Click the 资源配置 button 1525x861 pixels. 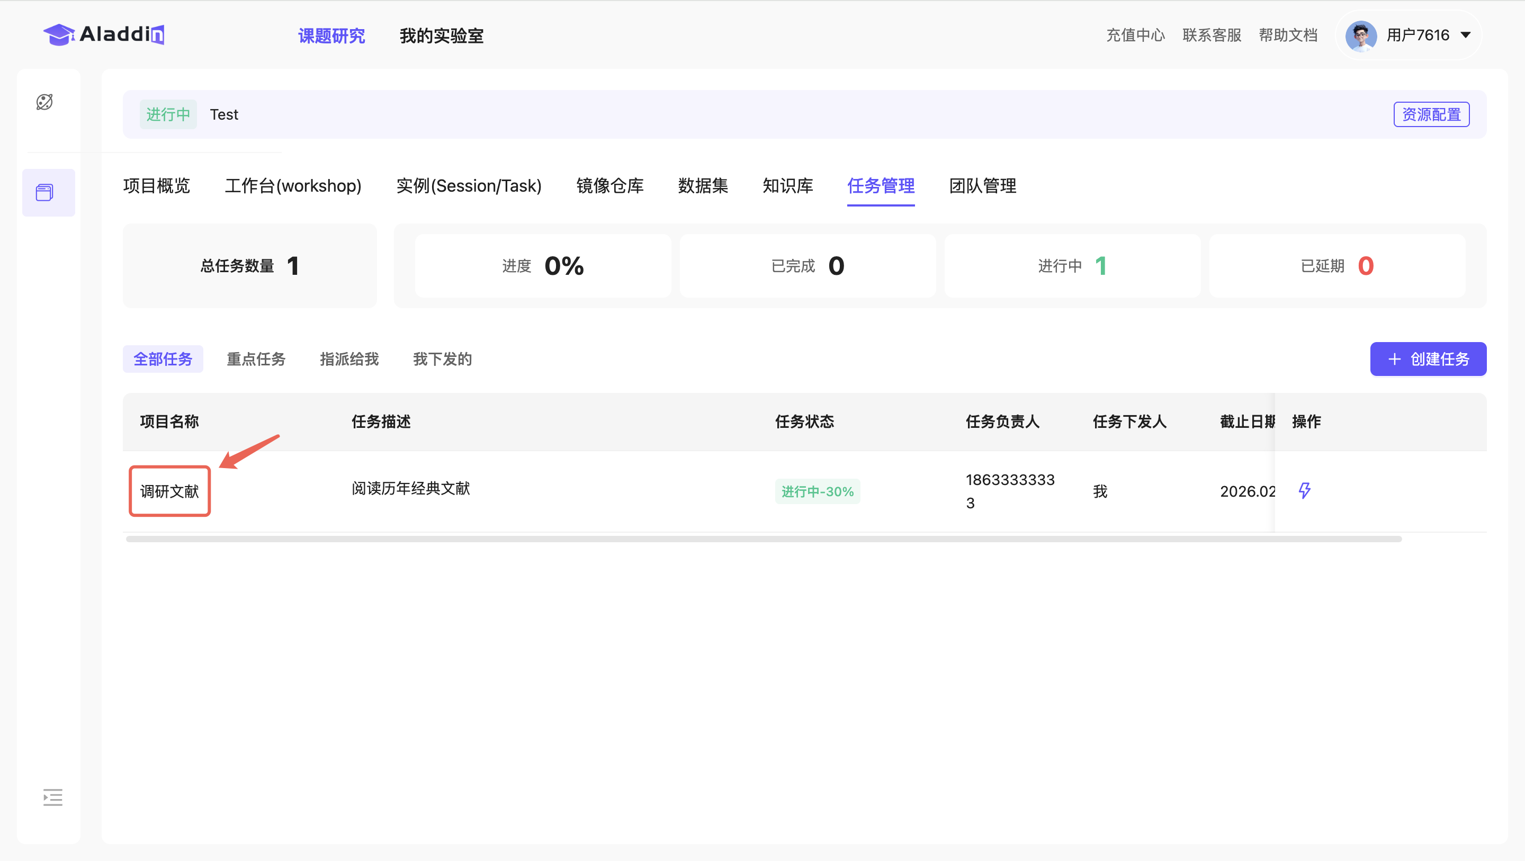[x=1431, y=114]
